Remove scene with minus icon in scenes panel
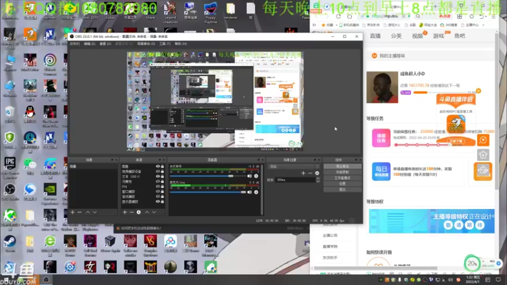Screen dimensions: 507x285 [80, 212]
